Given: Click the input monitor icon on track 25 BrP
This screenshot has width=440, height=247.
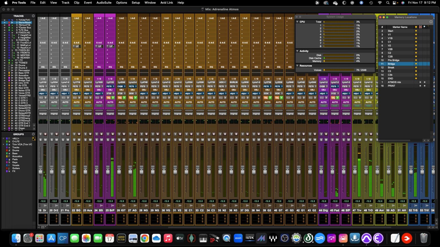Looking at the screenshot, I should pos(107,134).
